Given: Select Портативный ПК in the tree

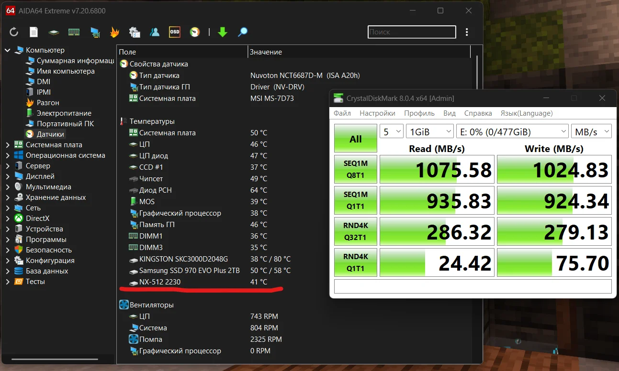Looking at the screenshot, I should [66, 124].
